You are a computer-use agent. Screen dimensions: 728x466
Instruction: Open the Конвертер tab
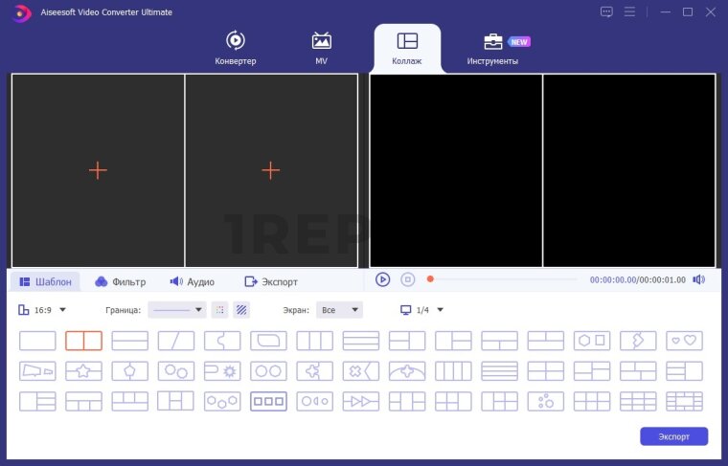(x=235, y=48)
